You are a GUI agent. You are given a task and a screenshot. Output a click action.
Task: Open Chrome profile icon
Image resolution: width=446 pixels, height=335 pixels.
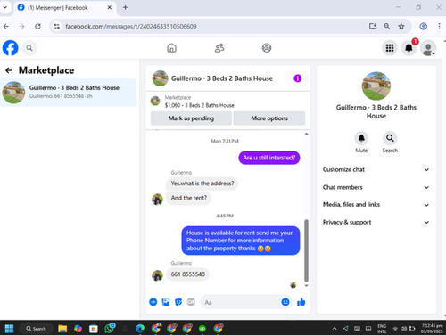[424, 27]
